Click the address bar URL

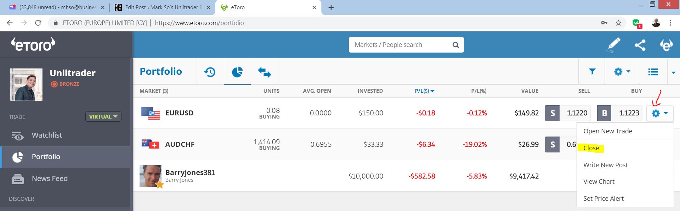[x=199, y=23]
